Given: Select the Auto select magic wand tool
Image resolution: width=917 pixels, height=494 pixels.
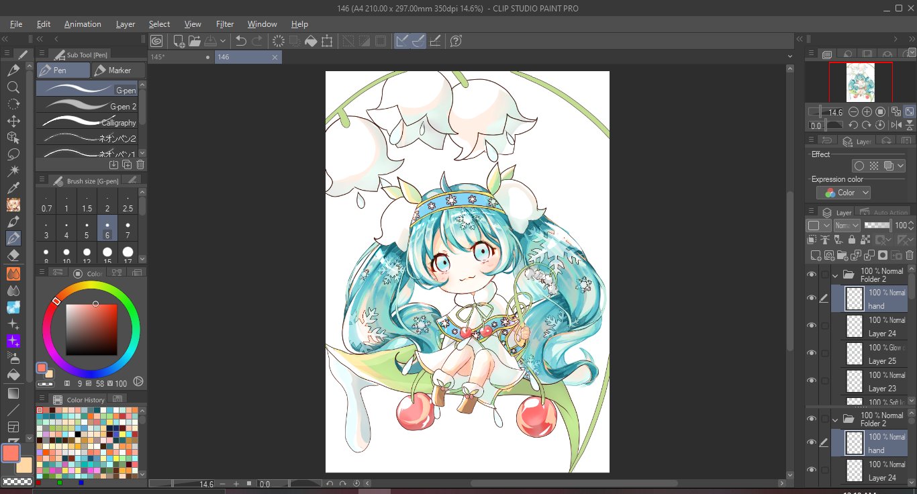Looking at the screenshot, I should (x=13, y=171).
